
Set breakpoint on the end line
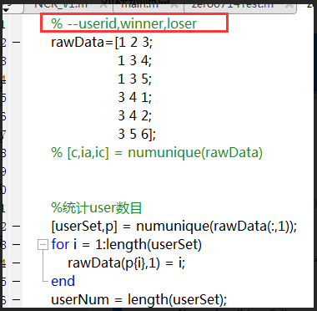(x=17, y=281)
